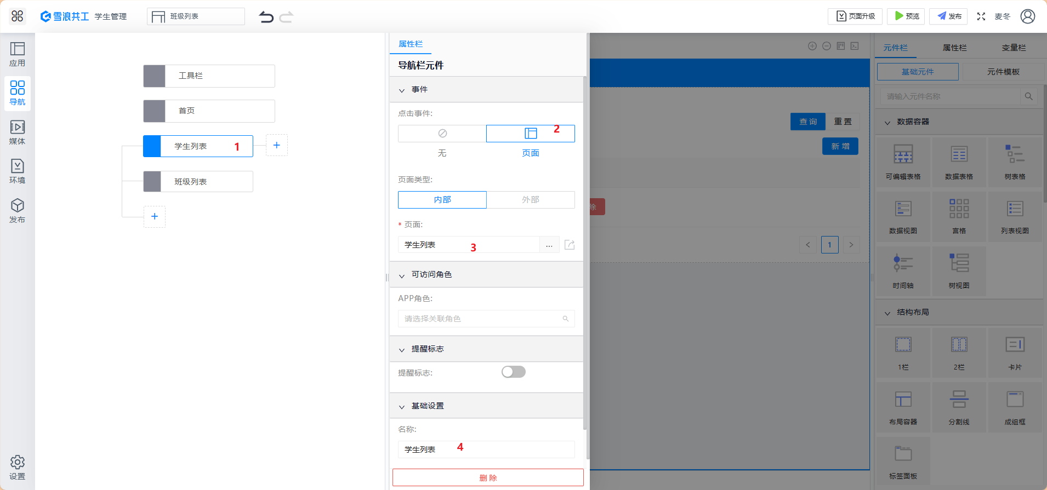Click the redo arrow in top toolbar
This screenshot has height=490, width=1047.
click(286, 17)
